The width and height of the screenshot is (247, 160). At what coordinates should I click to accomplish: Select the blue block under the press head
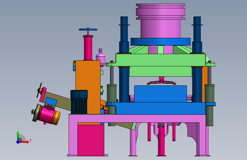pos(160,94)
